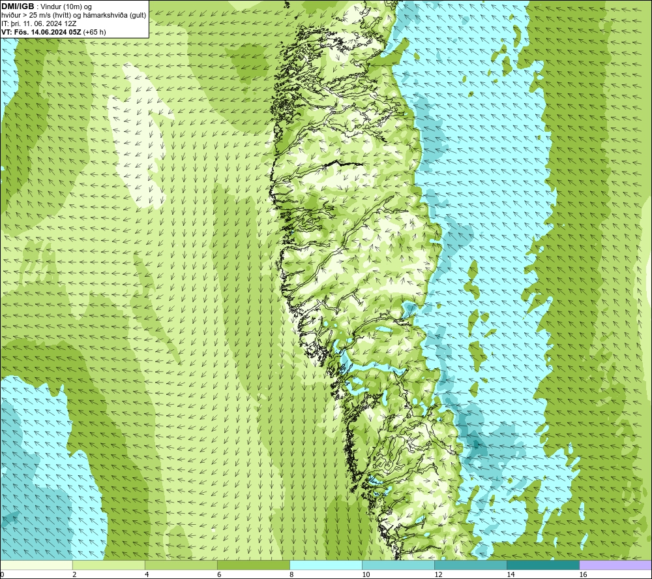This screenshot has width=652, height=579.
Task: Click the 8–10 m/s light cyan swatch
Action: pos(325,565)
